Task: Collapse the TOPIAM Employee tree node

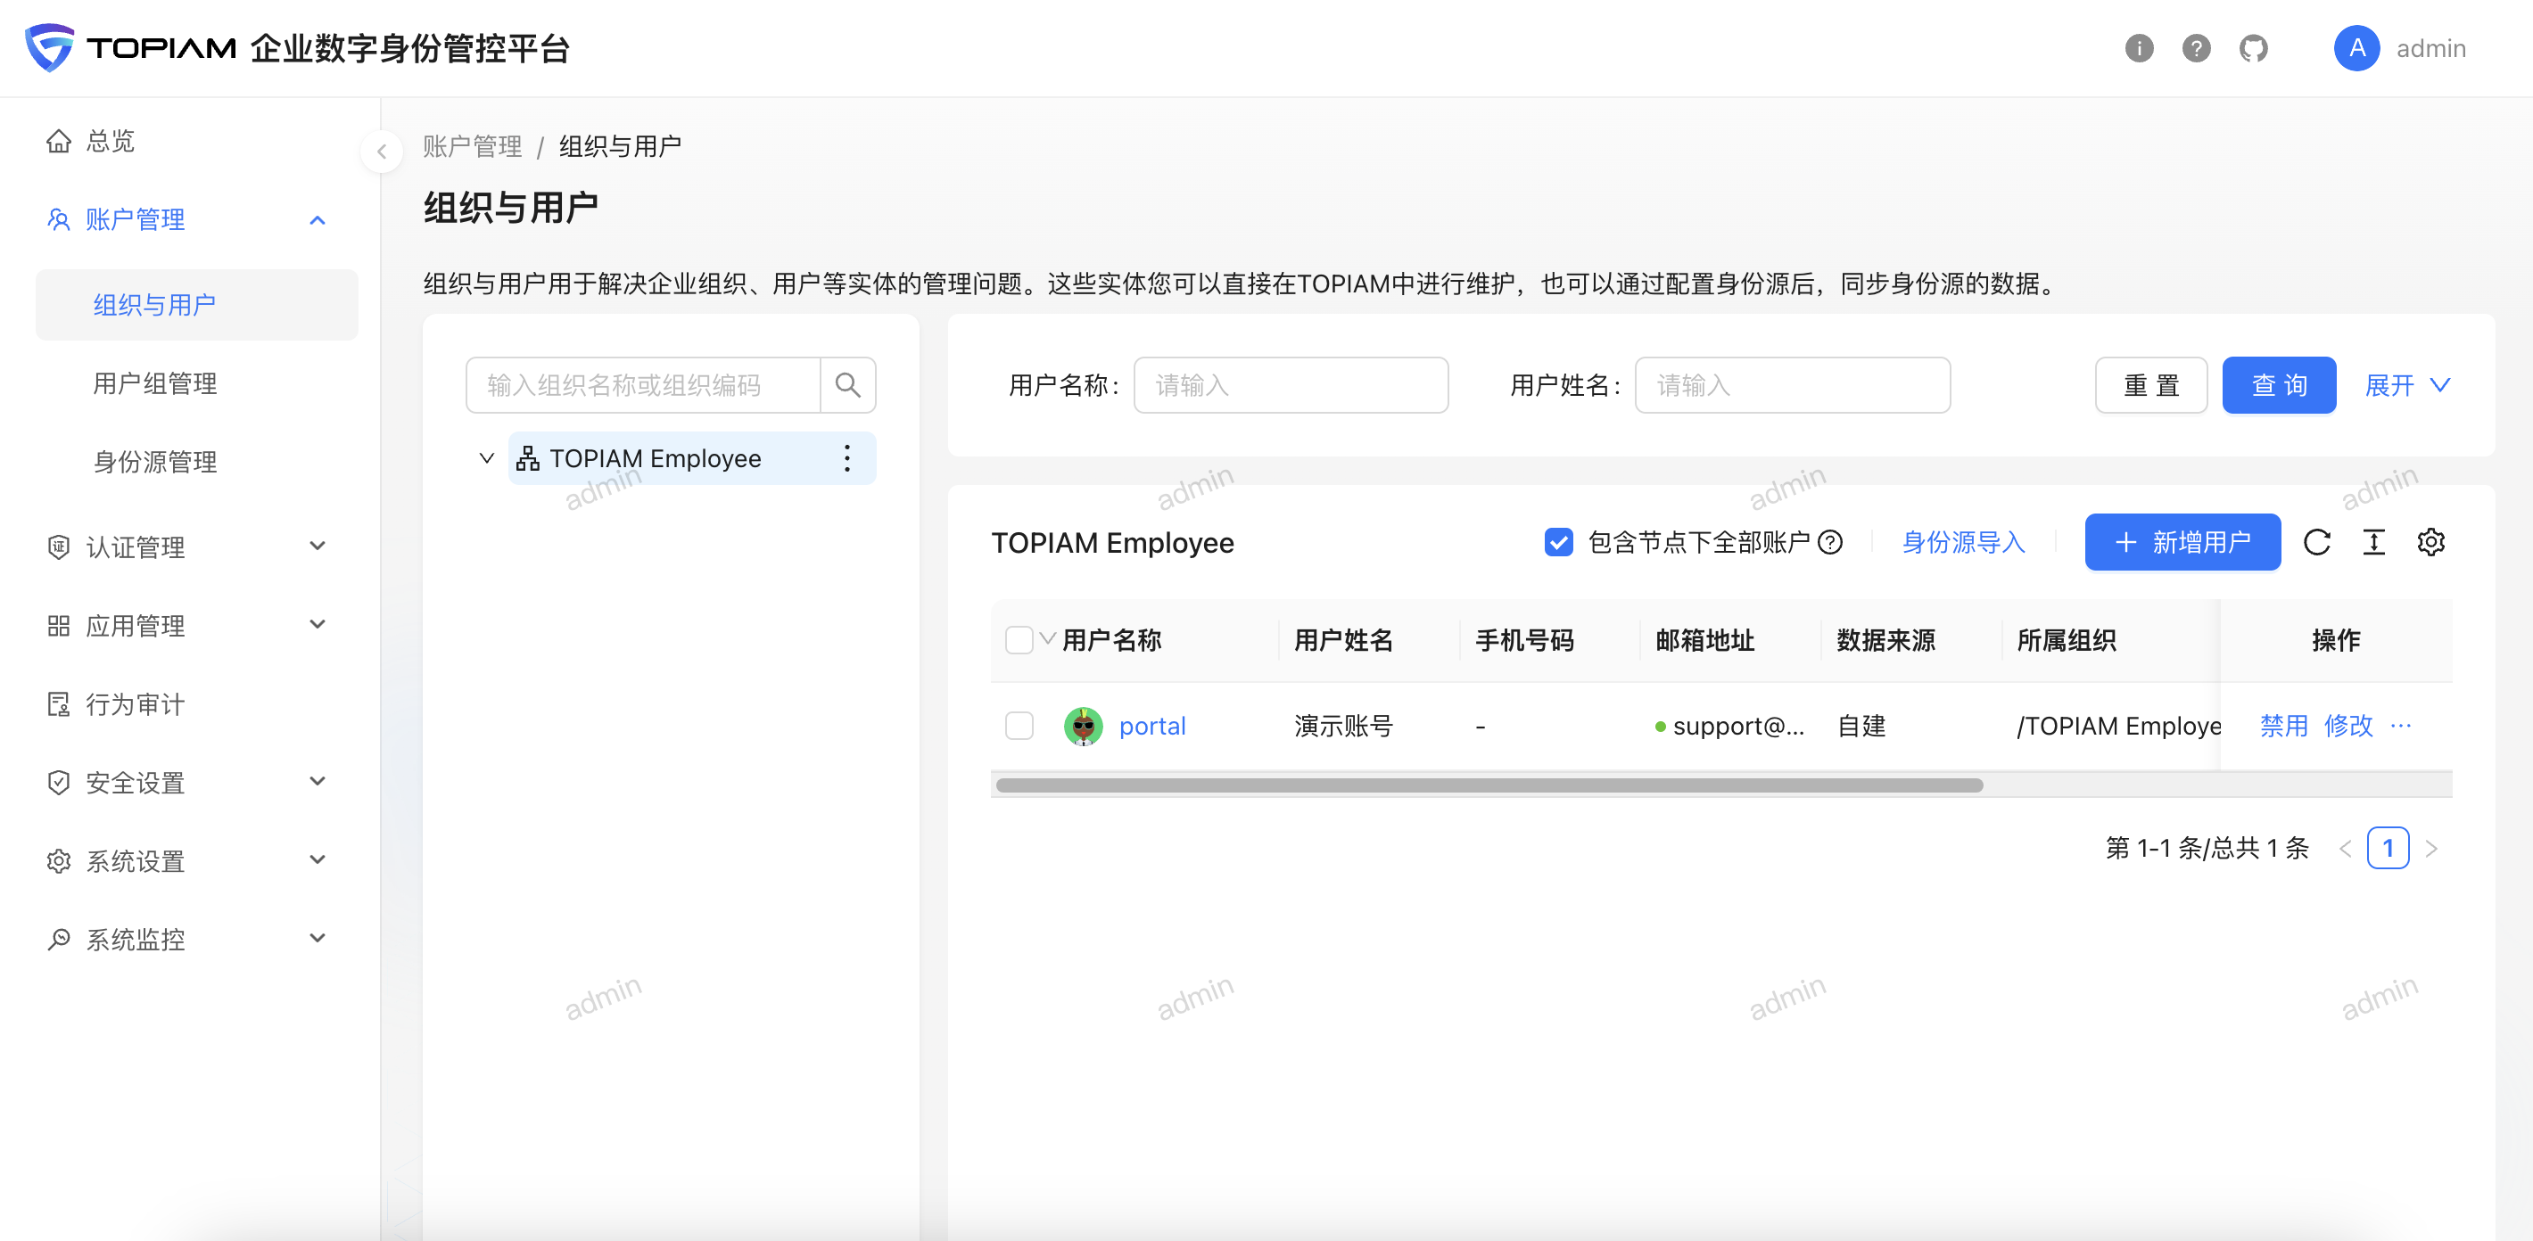Action: pos(486,458)
